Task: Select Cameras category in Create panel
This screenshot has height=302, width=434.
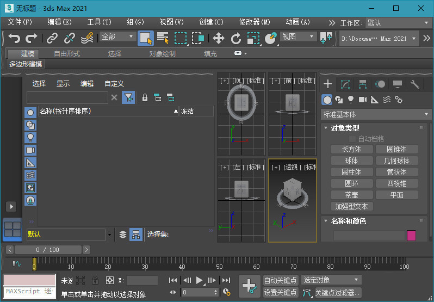Action: click(x=363, y=100)
